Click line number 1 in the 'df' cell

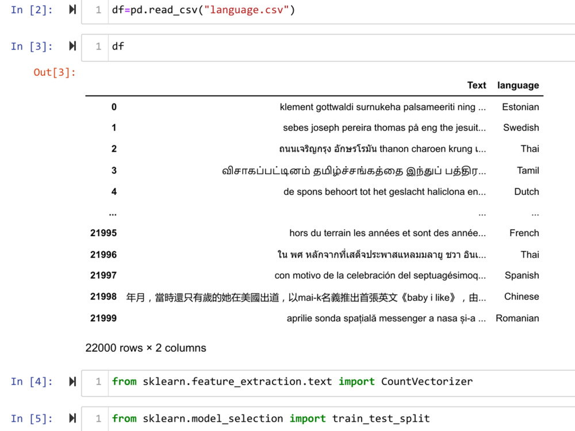click(x=98, y=47)
